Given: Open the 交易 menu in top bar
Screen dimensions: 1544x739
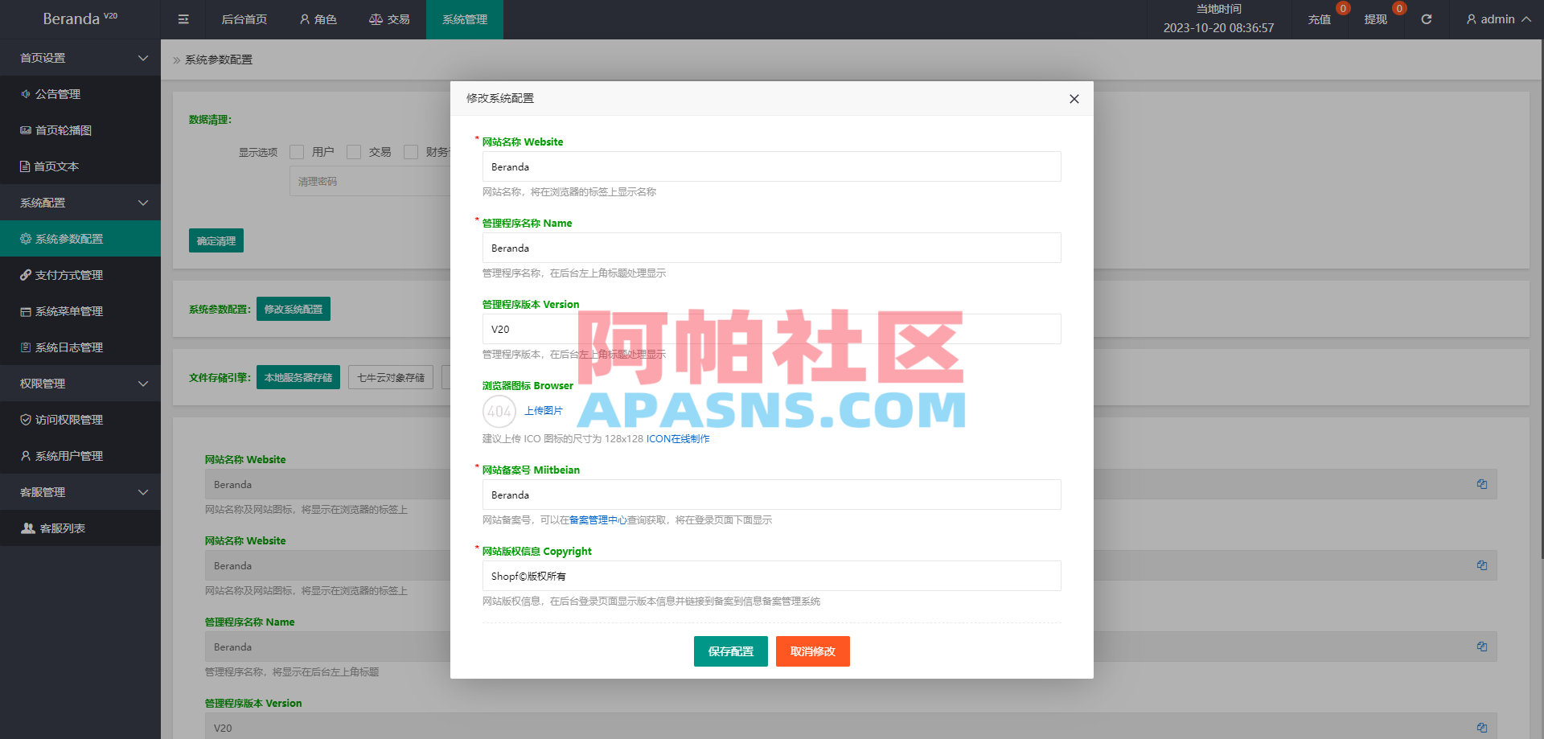Looking at the screenshot, I should tap(390, 19).
